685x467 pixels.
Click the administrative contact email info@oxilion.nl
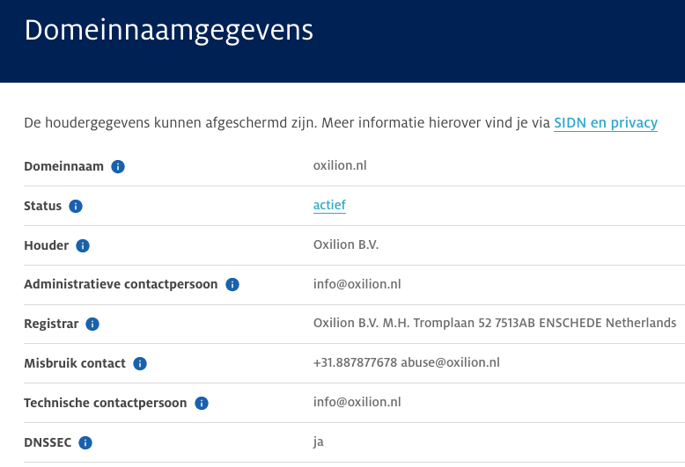click(x=357, y=284)
